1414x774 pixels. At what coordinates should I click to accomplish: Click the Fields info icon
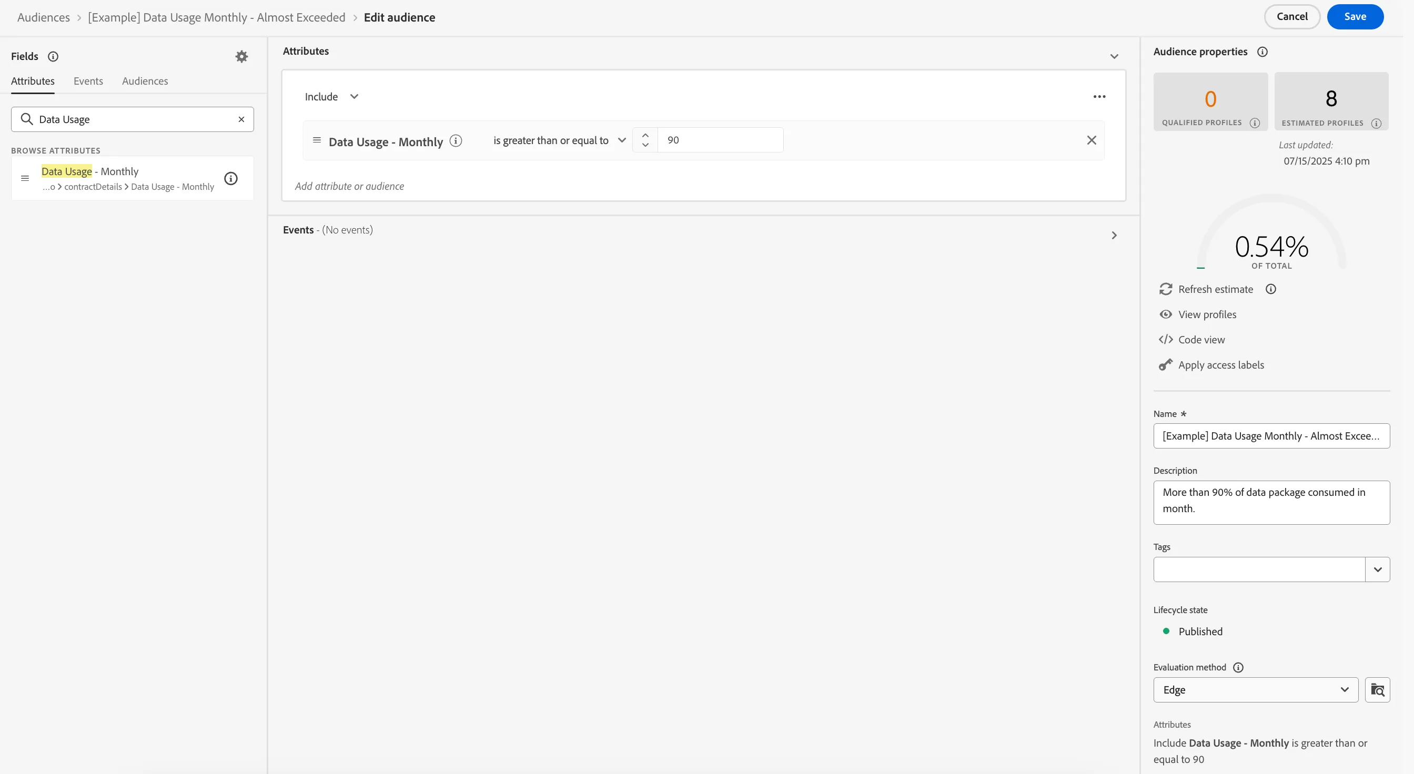click(53, 56)
